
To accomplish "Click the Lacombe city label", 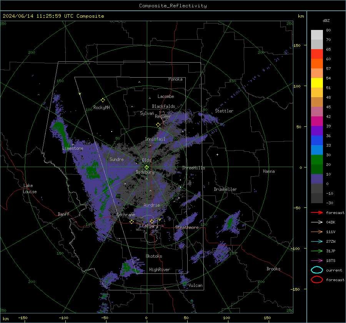I will click(x=166, y=96).
